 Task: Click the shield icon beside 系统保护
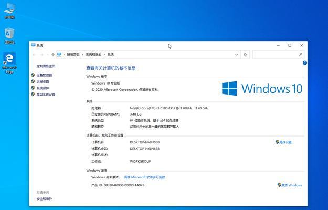33,88
